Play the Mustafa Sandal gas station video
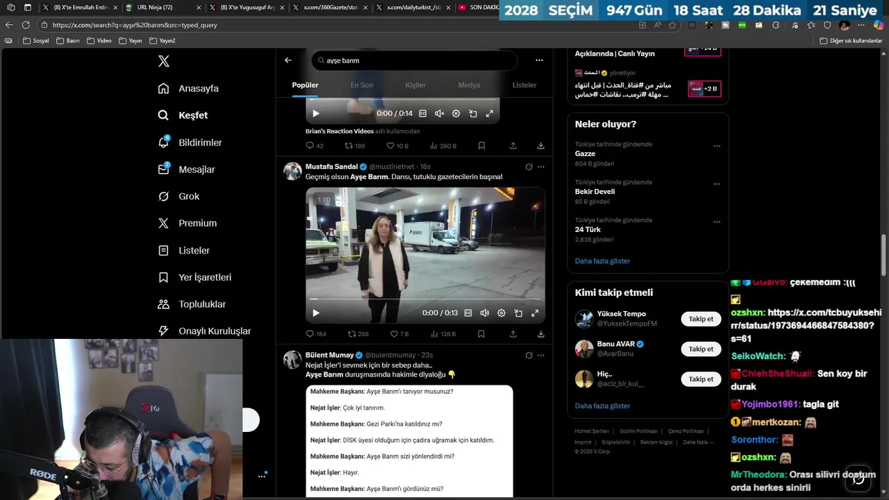889x500 pixels. (x=315, y=313)
